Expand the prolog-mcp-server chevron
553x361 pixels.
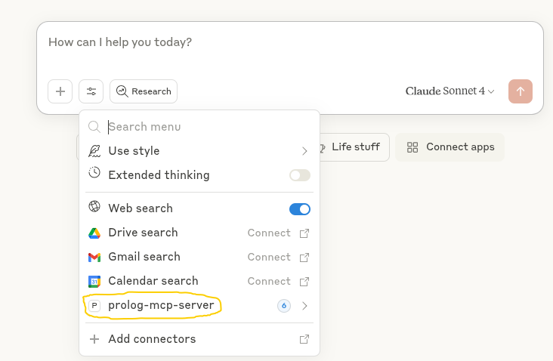pyautogui.click(x=304, y=306)
